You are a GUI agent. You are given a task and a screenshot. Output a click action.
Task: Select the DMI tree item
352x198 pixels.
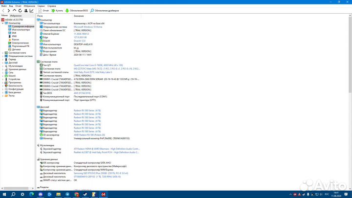pyautogui.click(x=12, y=33)
